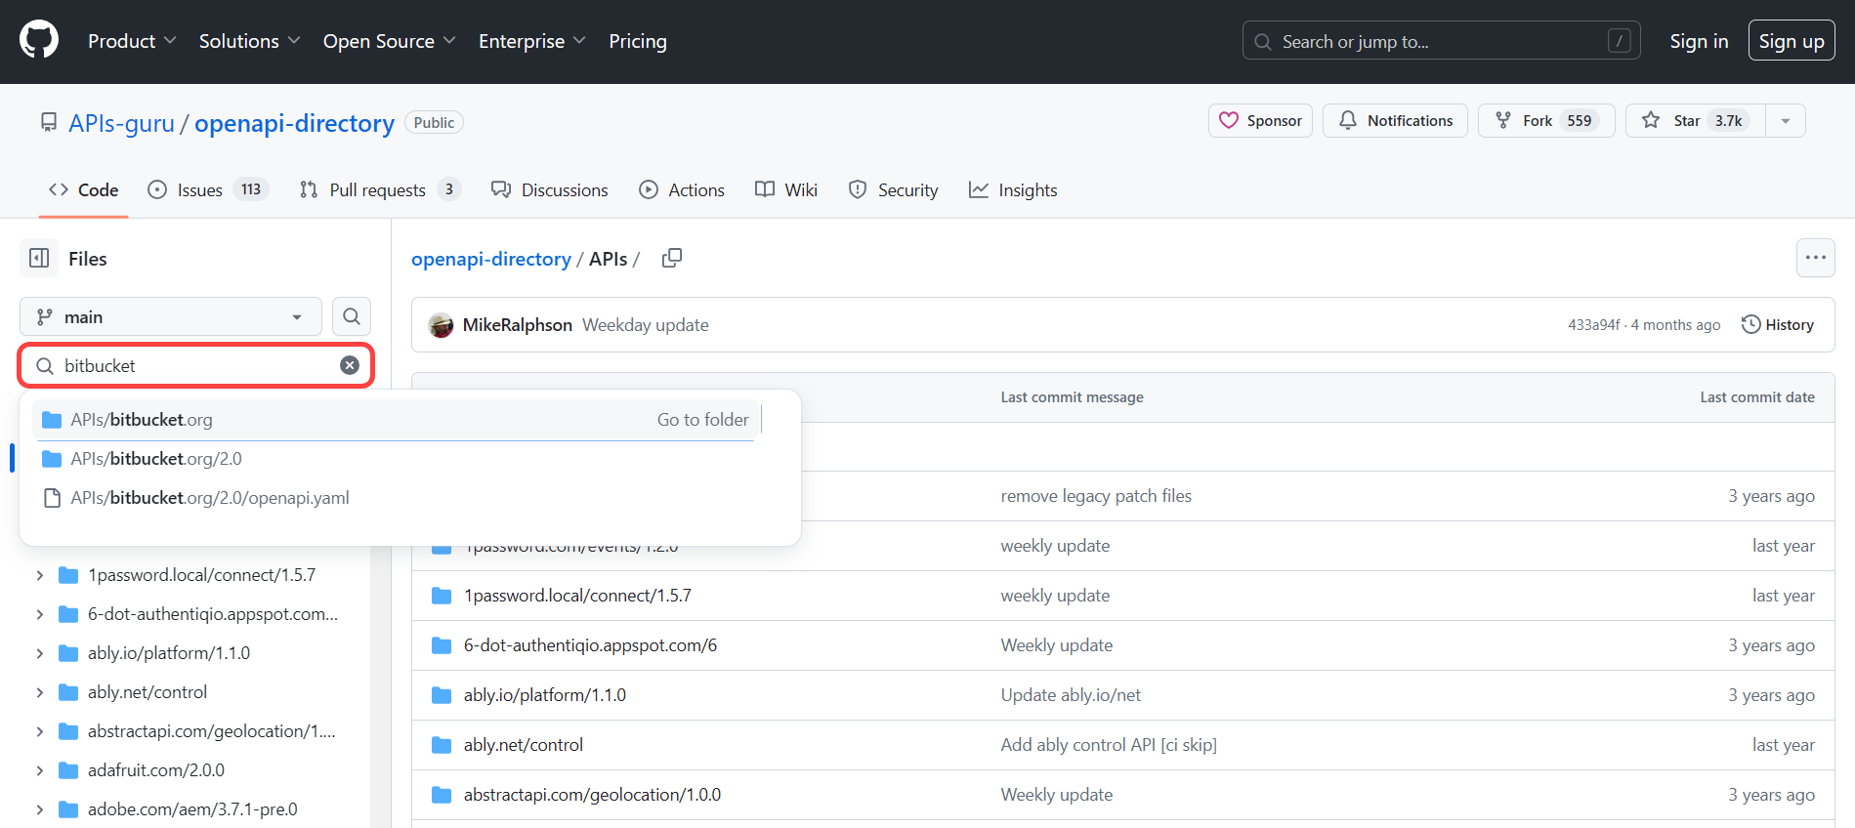1855x828 pixels.
Task: Expand the abstractapi.com/geolocation tree folder
Action: (40, 731)
